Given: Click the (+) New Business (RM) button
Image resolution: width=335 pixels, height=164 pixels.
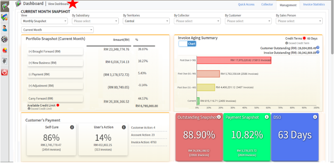Looking at the screenshot, I should [55, 63].
